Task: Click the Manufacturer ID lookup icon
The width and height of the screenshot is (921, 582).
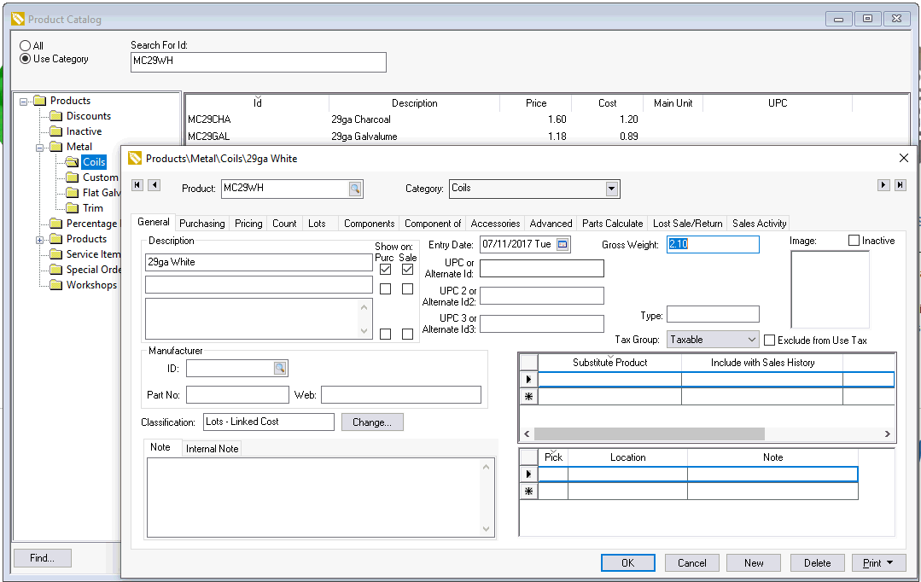Action: click(x=280, y=369)
